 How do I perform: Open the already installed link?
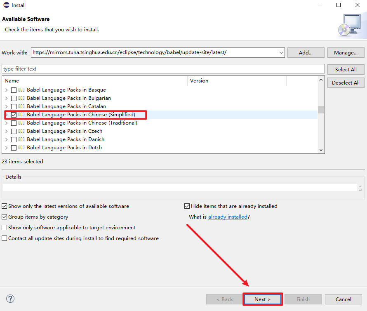[228, 217]
